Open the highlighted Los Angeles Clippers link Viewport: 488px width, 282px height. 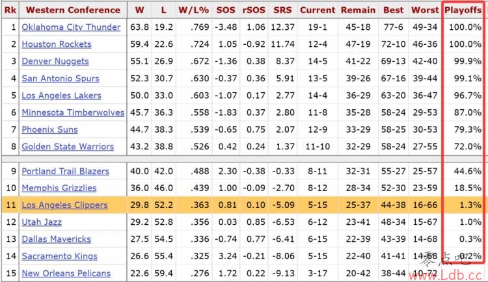point(64,205)
